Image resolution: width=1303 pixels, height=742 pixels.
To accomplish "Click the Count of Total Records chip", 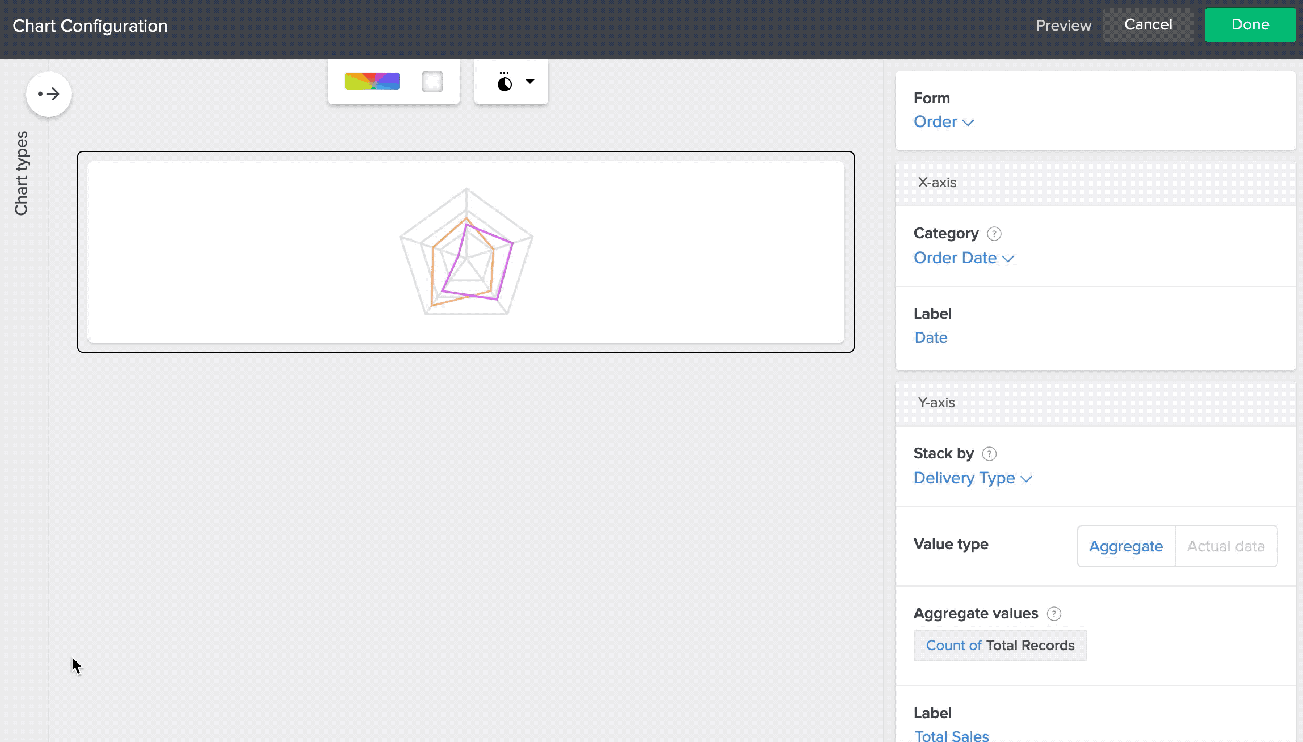I will tap(1000, 646).
